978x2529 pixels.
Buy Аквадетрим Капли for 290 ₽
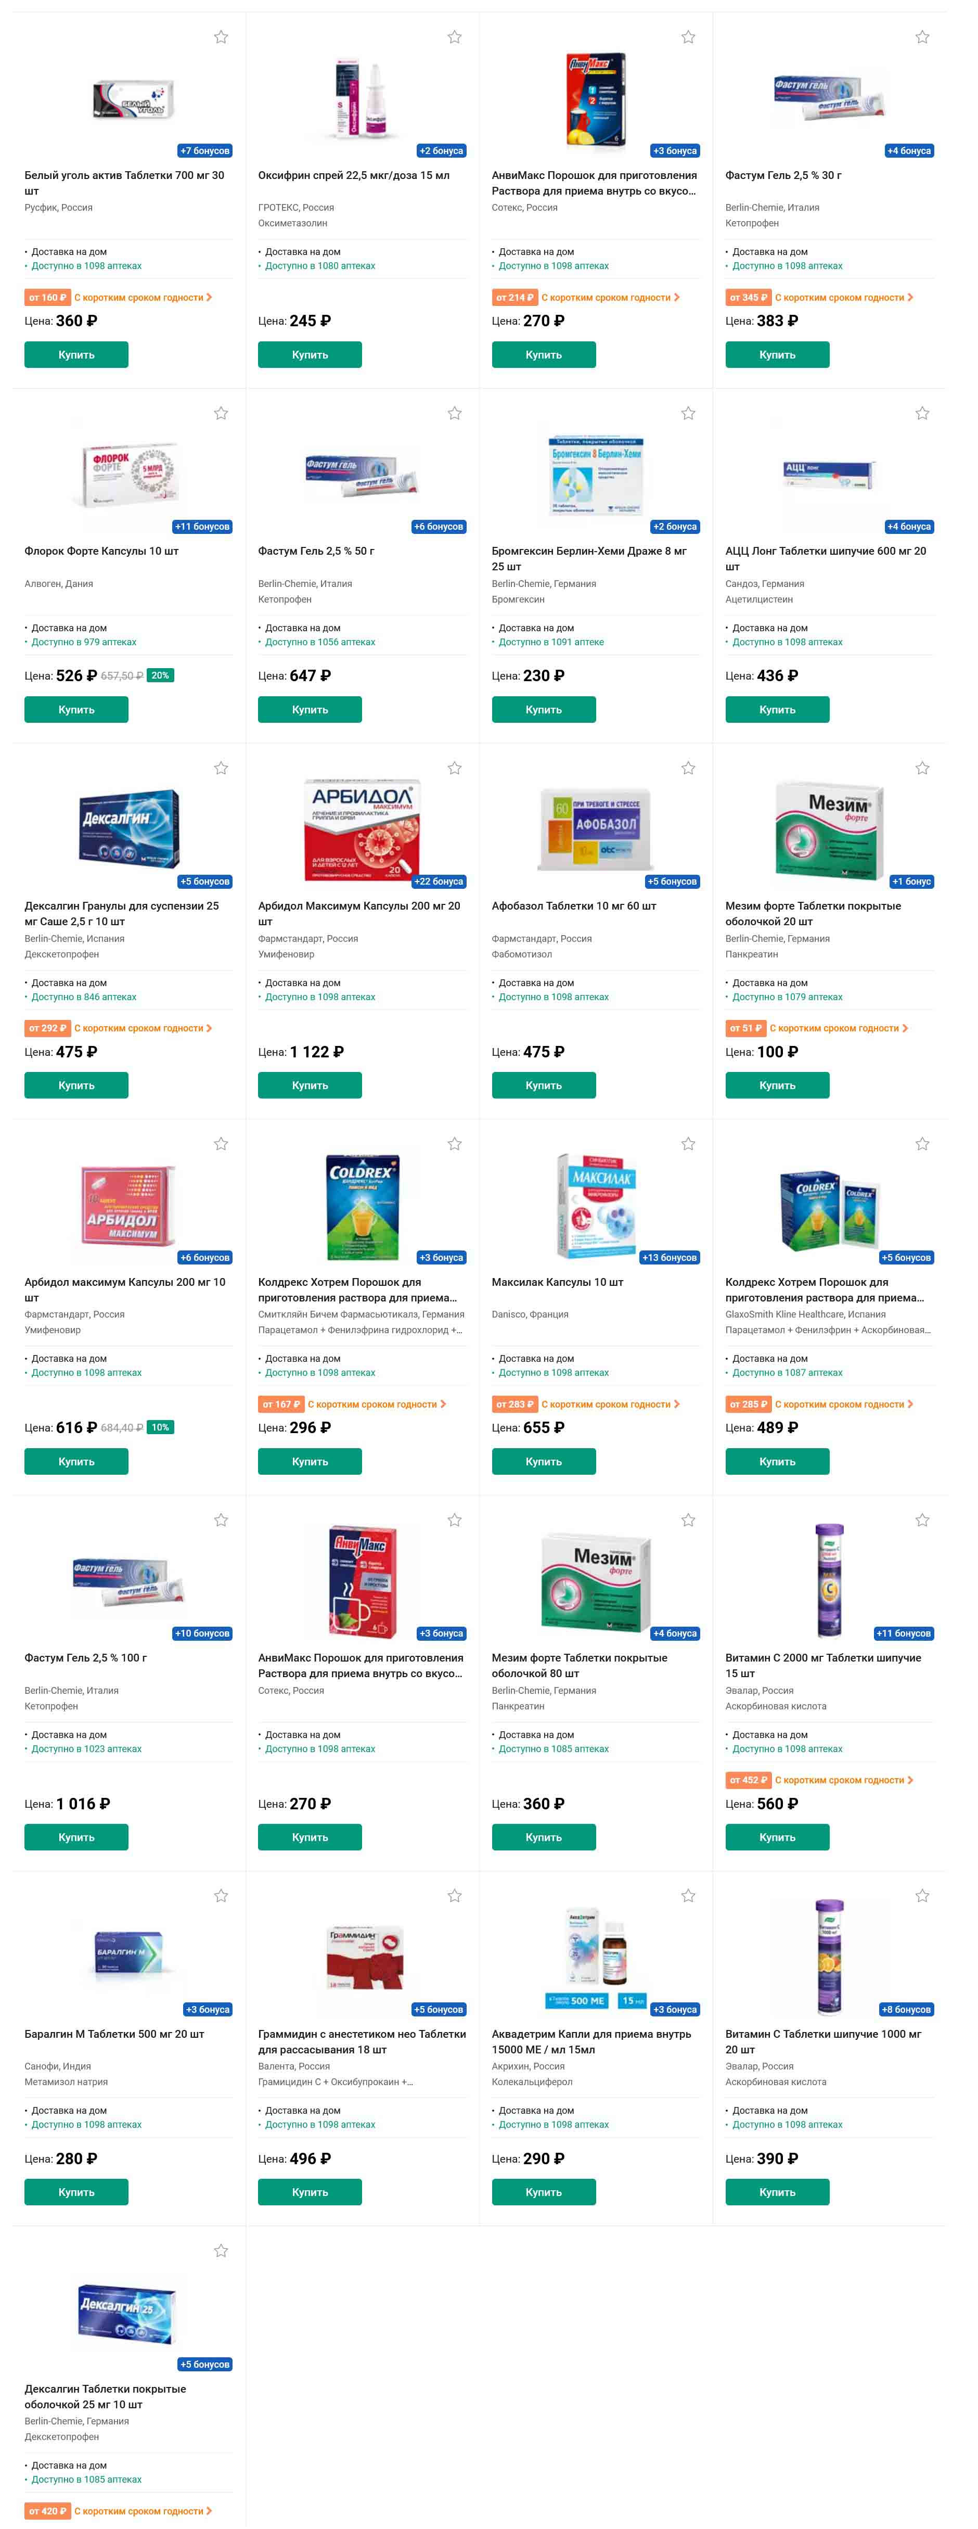(x=544, y=2191)
